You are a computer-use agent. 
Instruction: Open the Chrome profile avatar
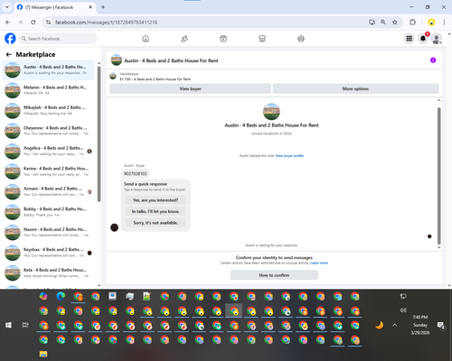[x=431, y=22]
